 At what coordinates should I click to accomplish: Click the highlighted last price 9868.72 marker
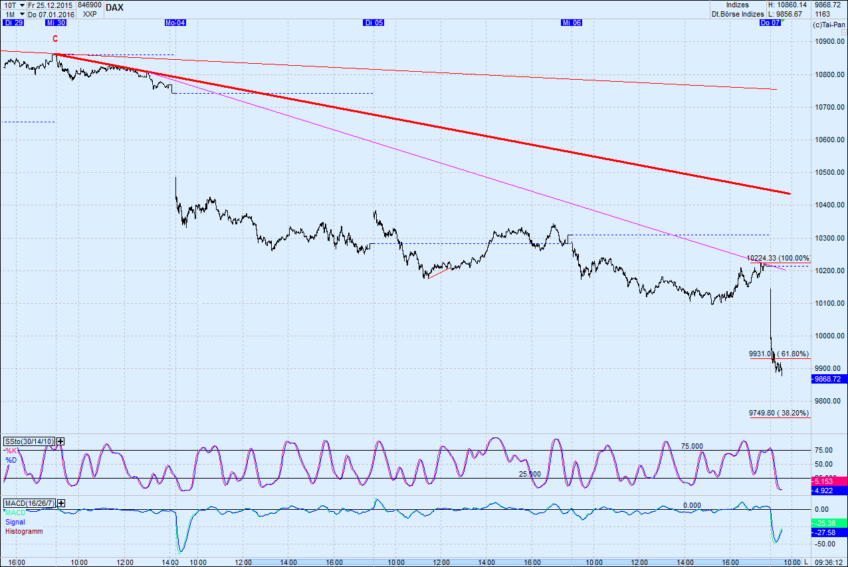(827, 379)
